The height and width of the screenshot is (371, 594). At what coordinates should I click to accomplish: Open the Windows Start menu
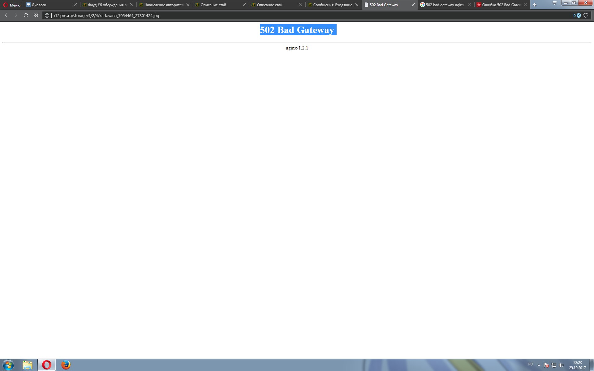(8, 365)
